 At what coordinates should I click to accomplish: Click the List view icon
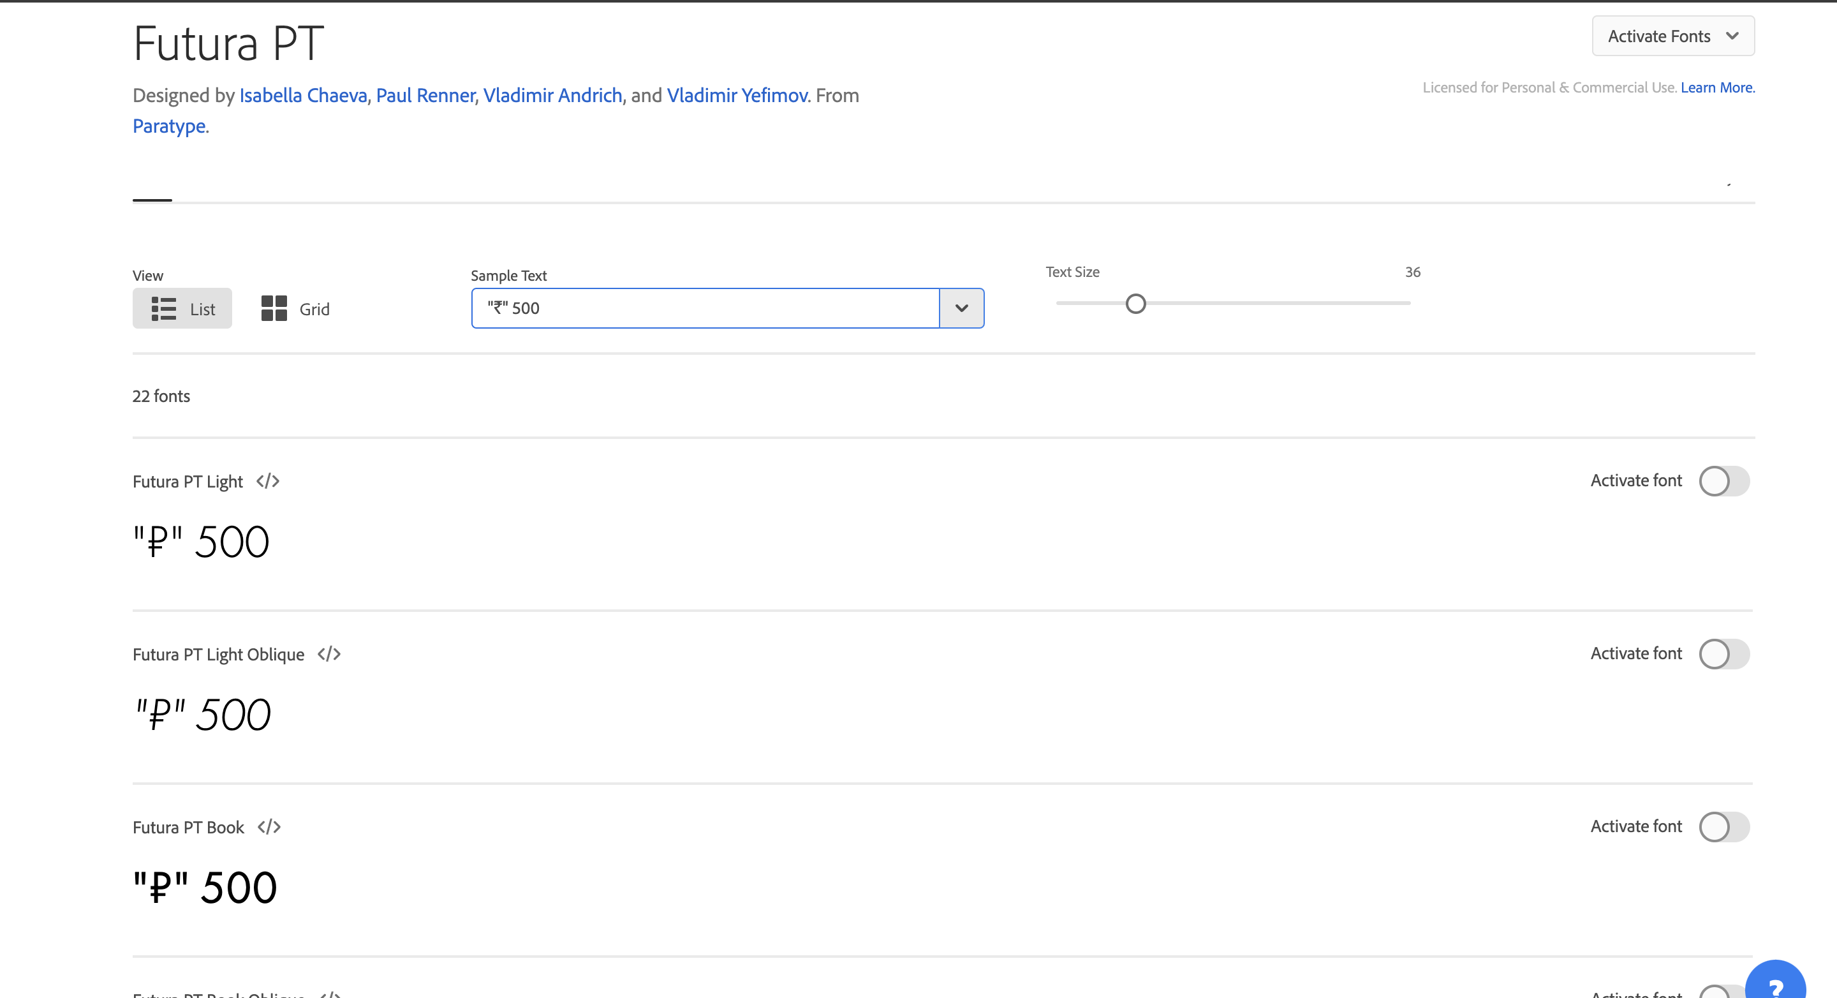(163, 309)
